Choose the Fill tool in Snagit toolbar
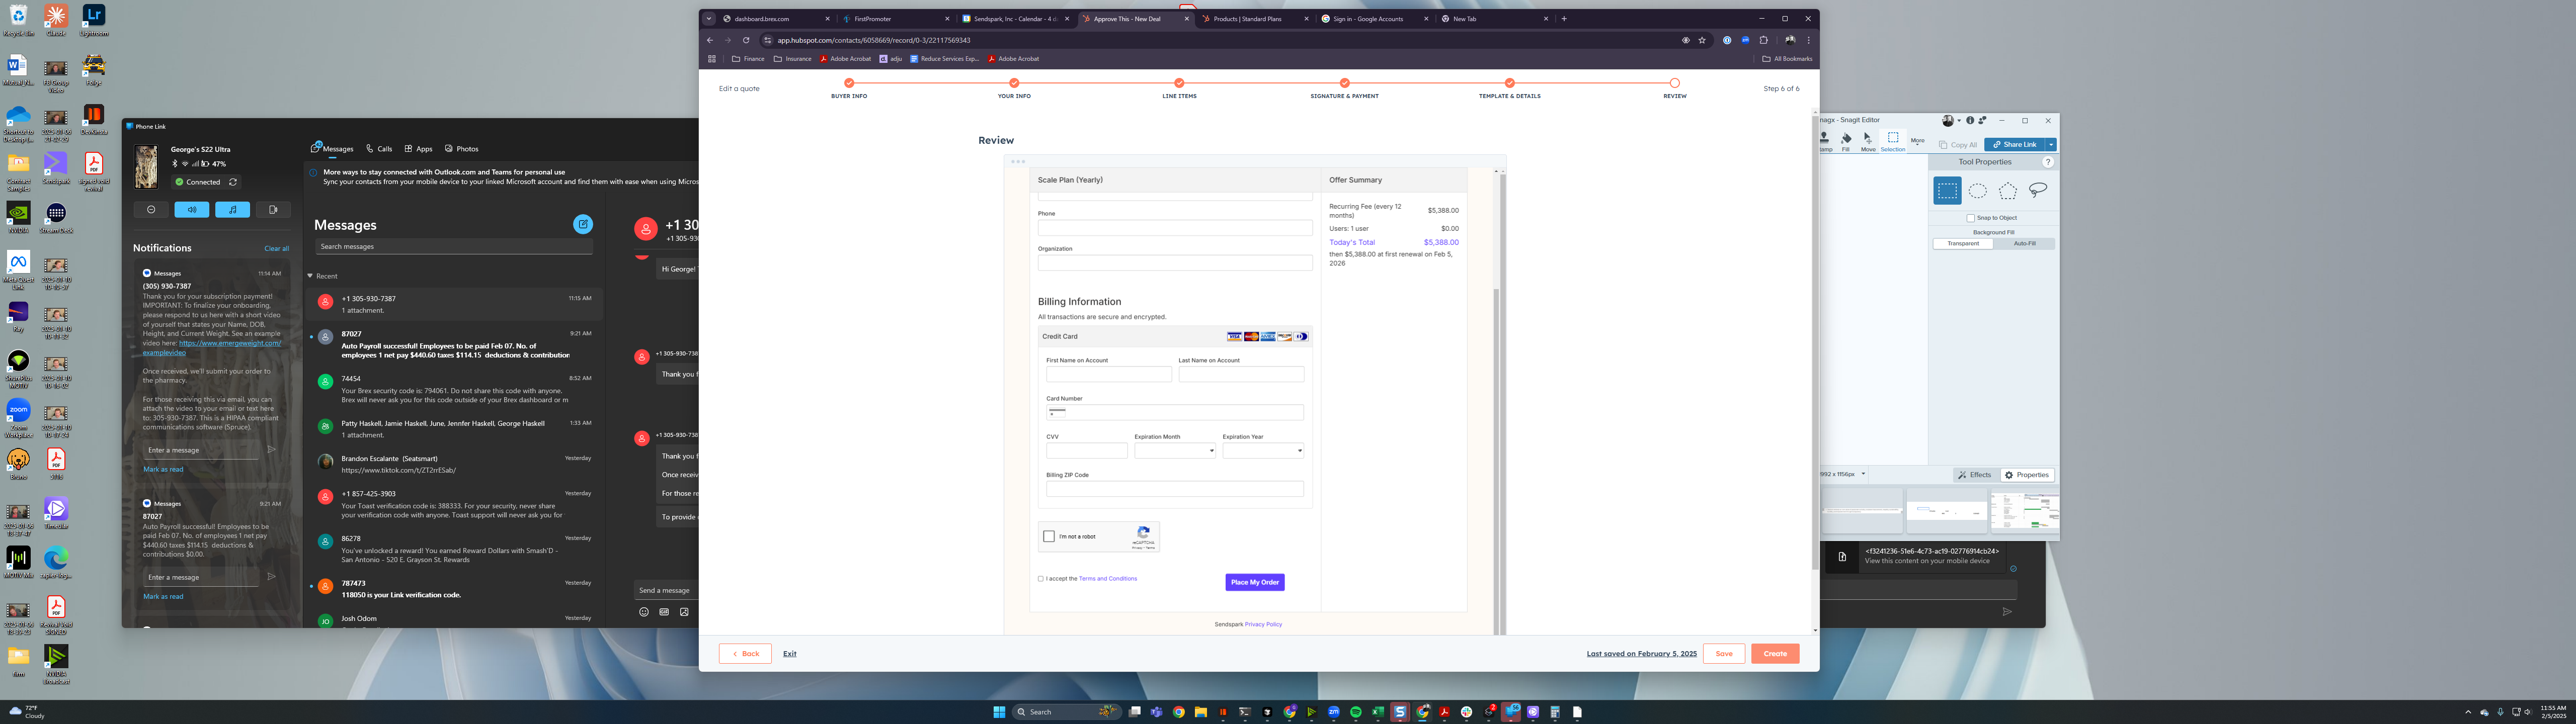Image resolution: width=2576 pixels, height=724 pixels. pos(1846,141)
